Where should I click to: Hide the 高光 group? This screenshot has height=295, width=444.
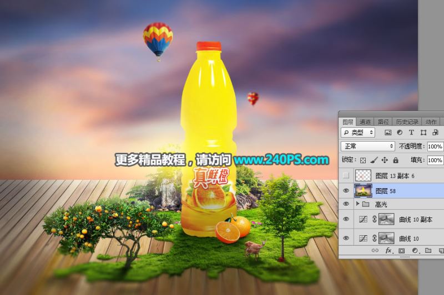click(346, 204)
